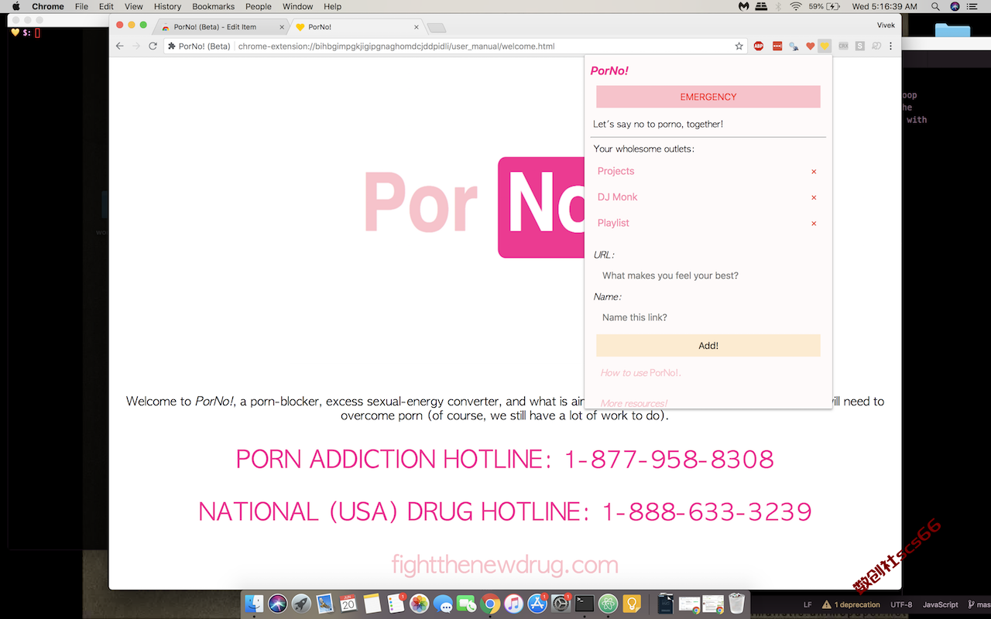
Task: Open App Store from the dock
Action: click(x=537, y=604)
